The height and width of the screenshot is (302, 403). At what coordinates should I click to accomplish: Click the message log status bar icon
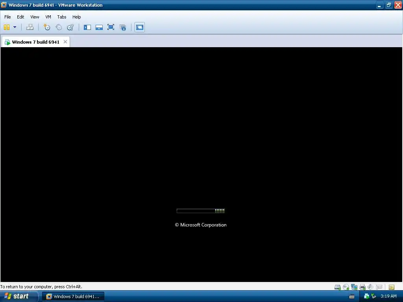392,287
